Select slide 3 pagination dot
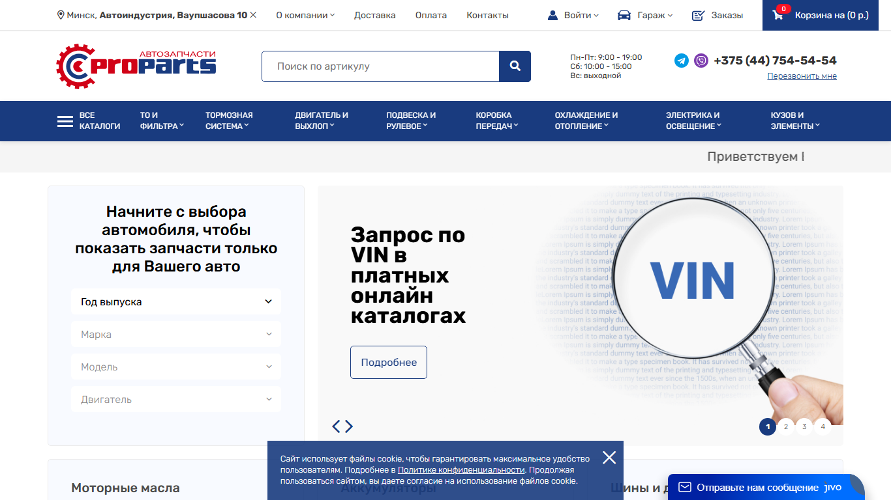 [x=804, y=427]
